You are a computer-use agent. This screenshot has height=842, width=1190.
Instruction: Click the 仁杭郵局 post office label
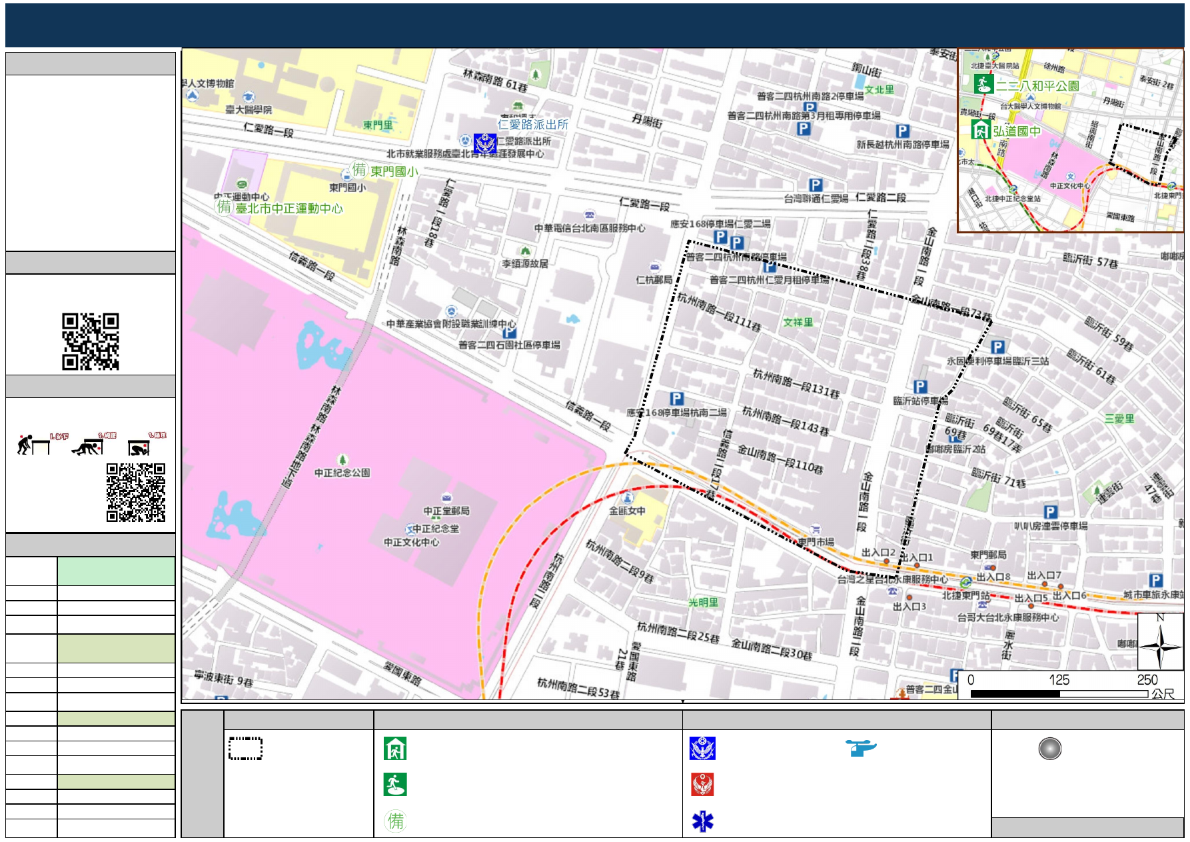click(x=654, y=280)
